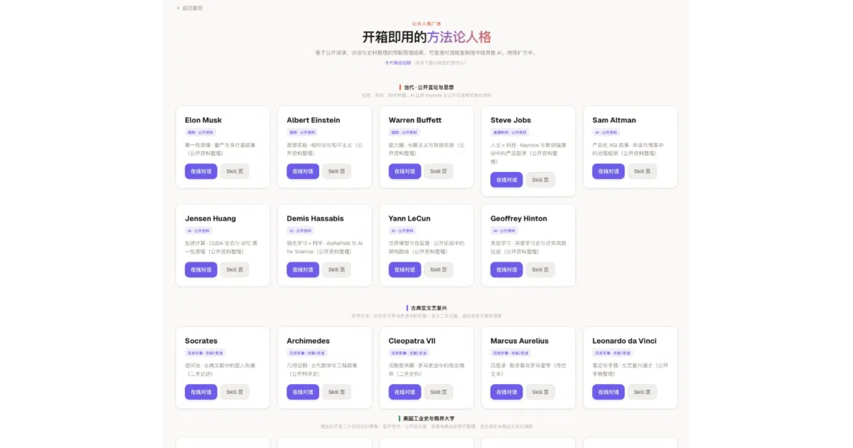The image size is (853, 448).
Task: Click the Leonardo da Vinci card title
Action: point(624,341)
